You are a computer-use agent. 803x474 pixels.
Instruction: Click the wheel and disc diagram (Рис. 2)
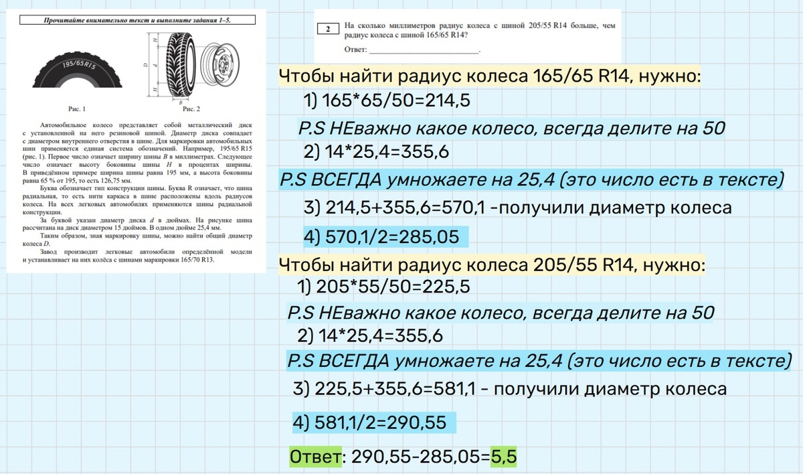coord(191,66)
